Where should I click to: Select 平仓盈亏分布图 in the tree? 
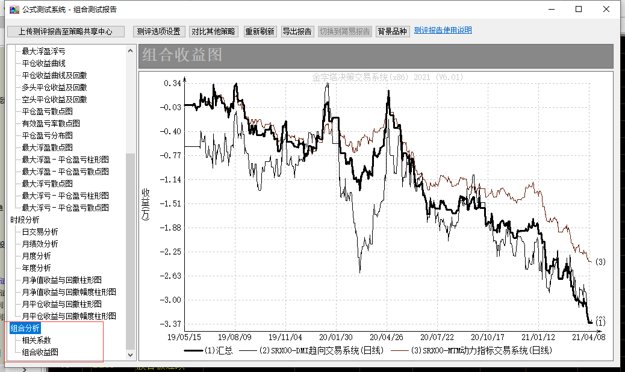click(47, 135)
